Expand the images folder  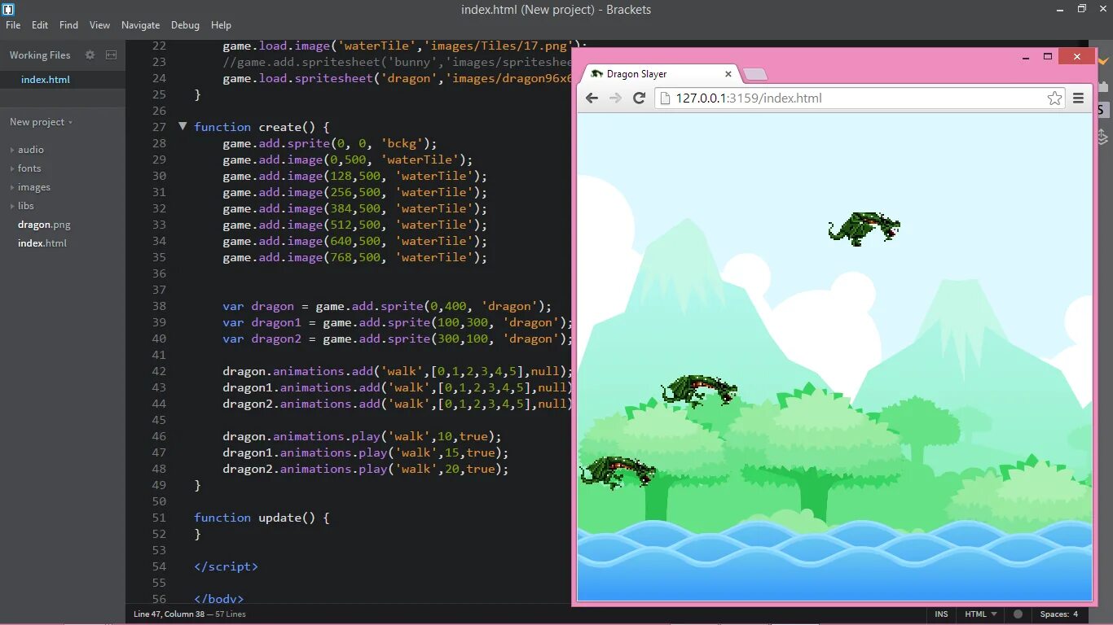click(x=34, y=187)
